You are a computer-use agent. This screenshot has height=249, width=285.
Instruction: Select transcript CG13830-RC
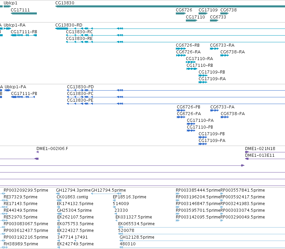coord(79,32)
